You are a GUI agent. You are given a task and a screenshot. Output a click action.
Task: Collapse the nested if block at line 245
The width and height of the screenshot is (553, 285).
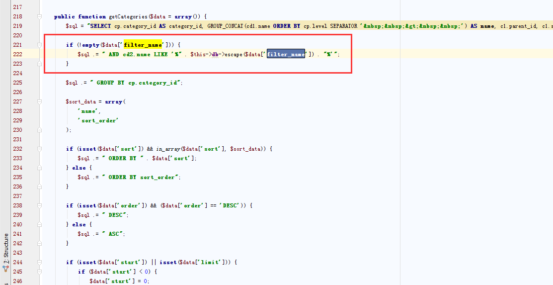(40, 272)
